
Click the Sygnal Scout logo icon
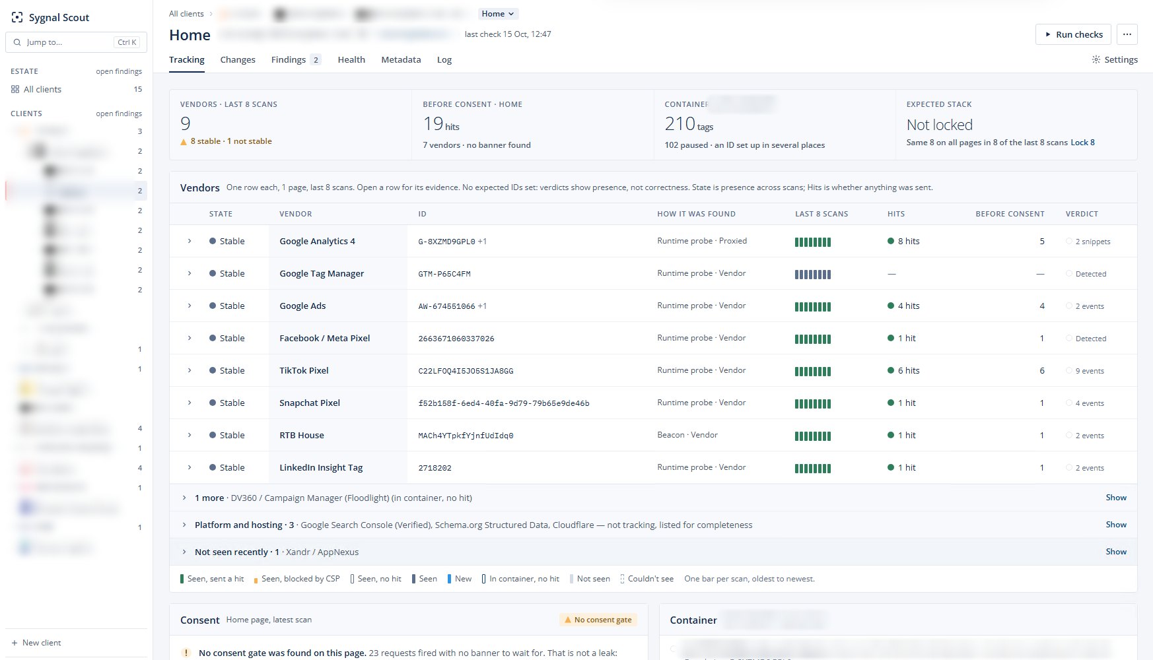coord(17,18)
